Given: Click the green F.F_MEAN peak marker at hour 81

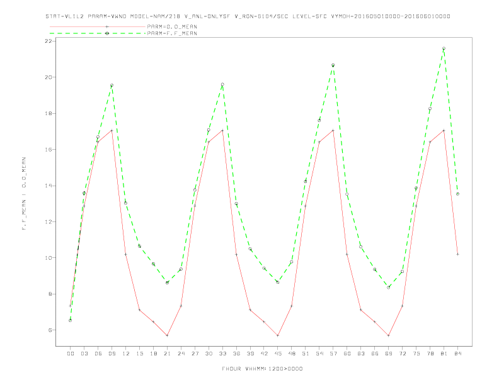Looking at the screenshot, I should tap(444, 48).
